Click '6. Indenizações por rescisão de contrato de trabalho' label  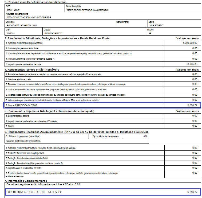point(52,100)
